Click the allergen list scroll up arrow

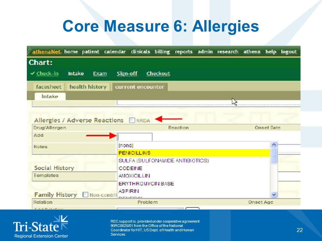(274, 145)
